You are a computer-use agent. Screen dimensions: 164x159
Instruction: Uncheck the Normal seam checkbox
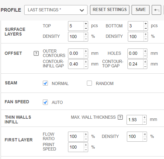pyautogui.click(x=45, y=83)
